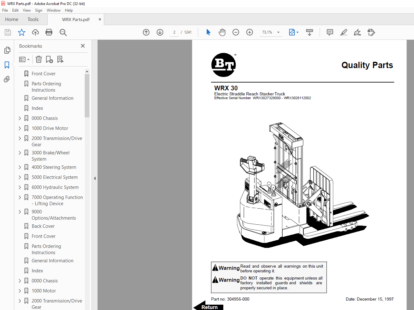The height and width of the screenshot is (310, 414).
Task: Expand first 0000 Chassis bookmark
Action: tap(20, 118)
